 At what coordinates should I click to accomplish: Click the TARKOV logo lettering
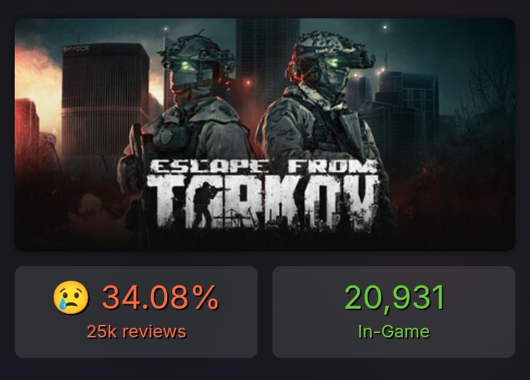click(264, 202)
